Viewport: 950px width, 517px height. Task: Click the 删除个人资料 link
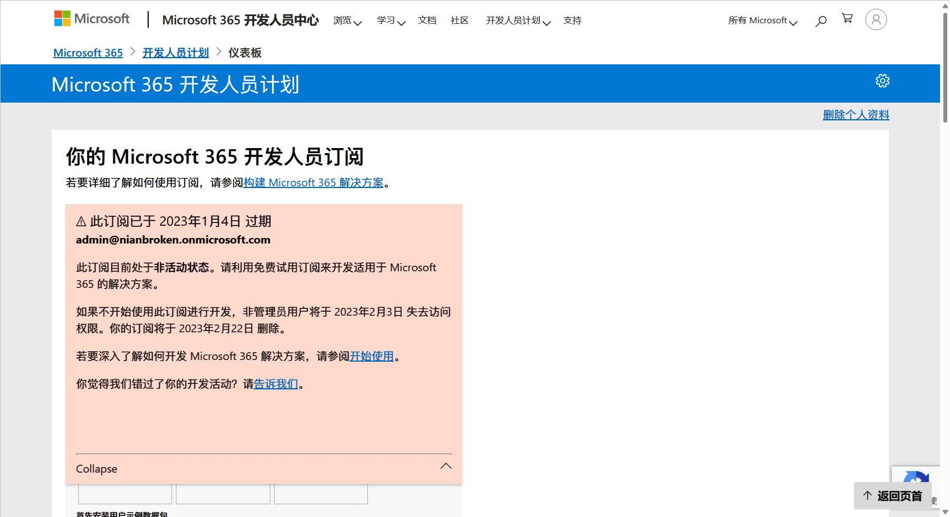pyautogui.click(x=856, y=115)
